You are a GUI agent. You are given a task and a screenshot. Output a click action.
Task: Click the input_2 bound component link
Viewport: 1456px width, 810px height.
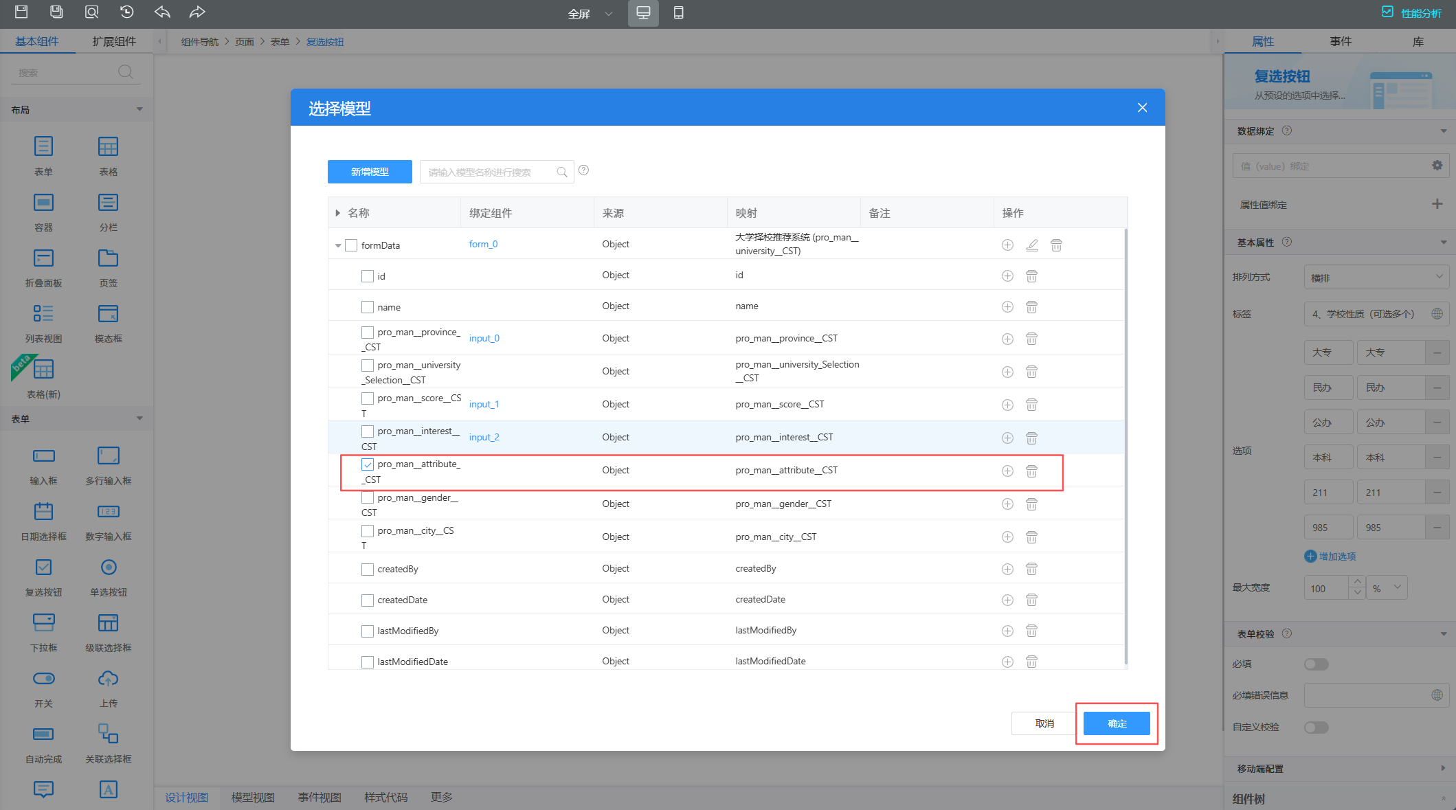[484, 438]
